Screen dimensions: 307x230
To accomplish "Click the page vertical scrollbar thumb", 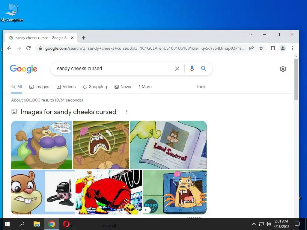I will pyautogui.click(x=296, y=79).
